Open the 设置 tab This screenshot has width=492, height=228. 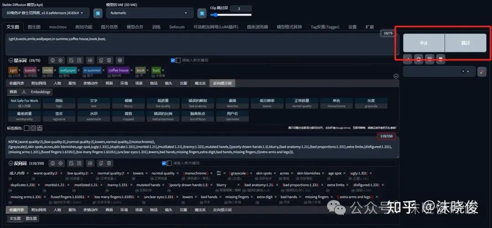352,27
